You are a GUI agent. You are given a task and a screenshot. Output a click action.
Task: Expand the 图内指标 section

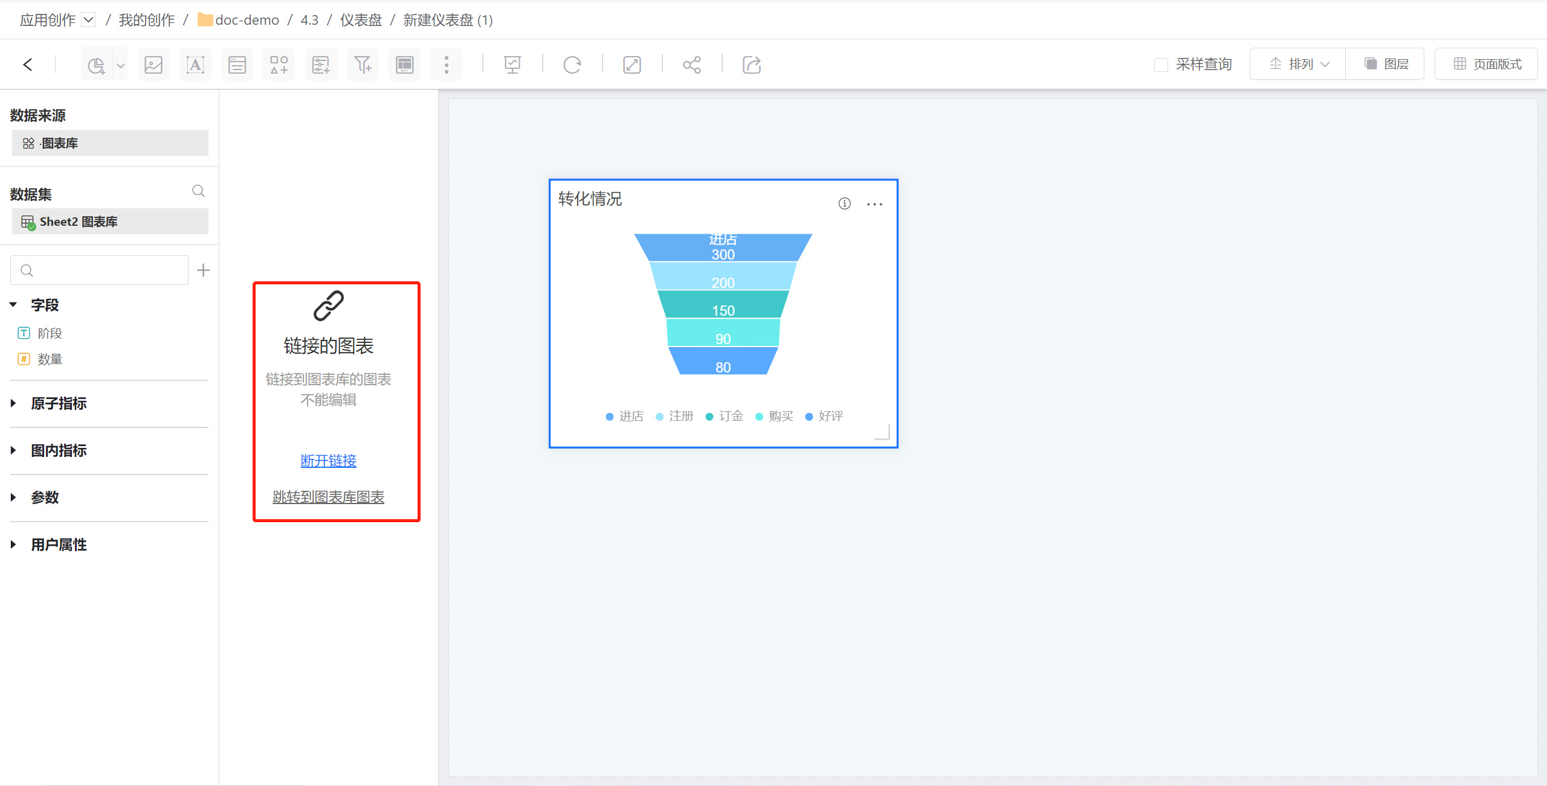pos(13,450)
